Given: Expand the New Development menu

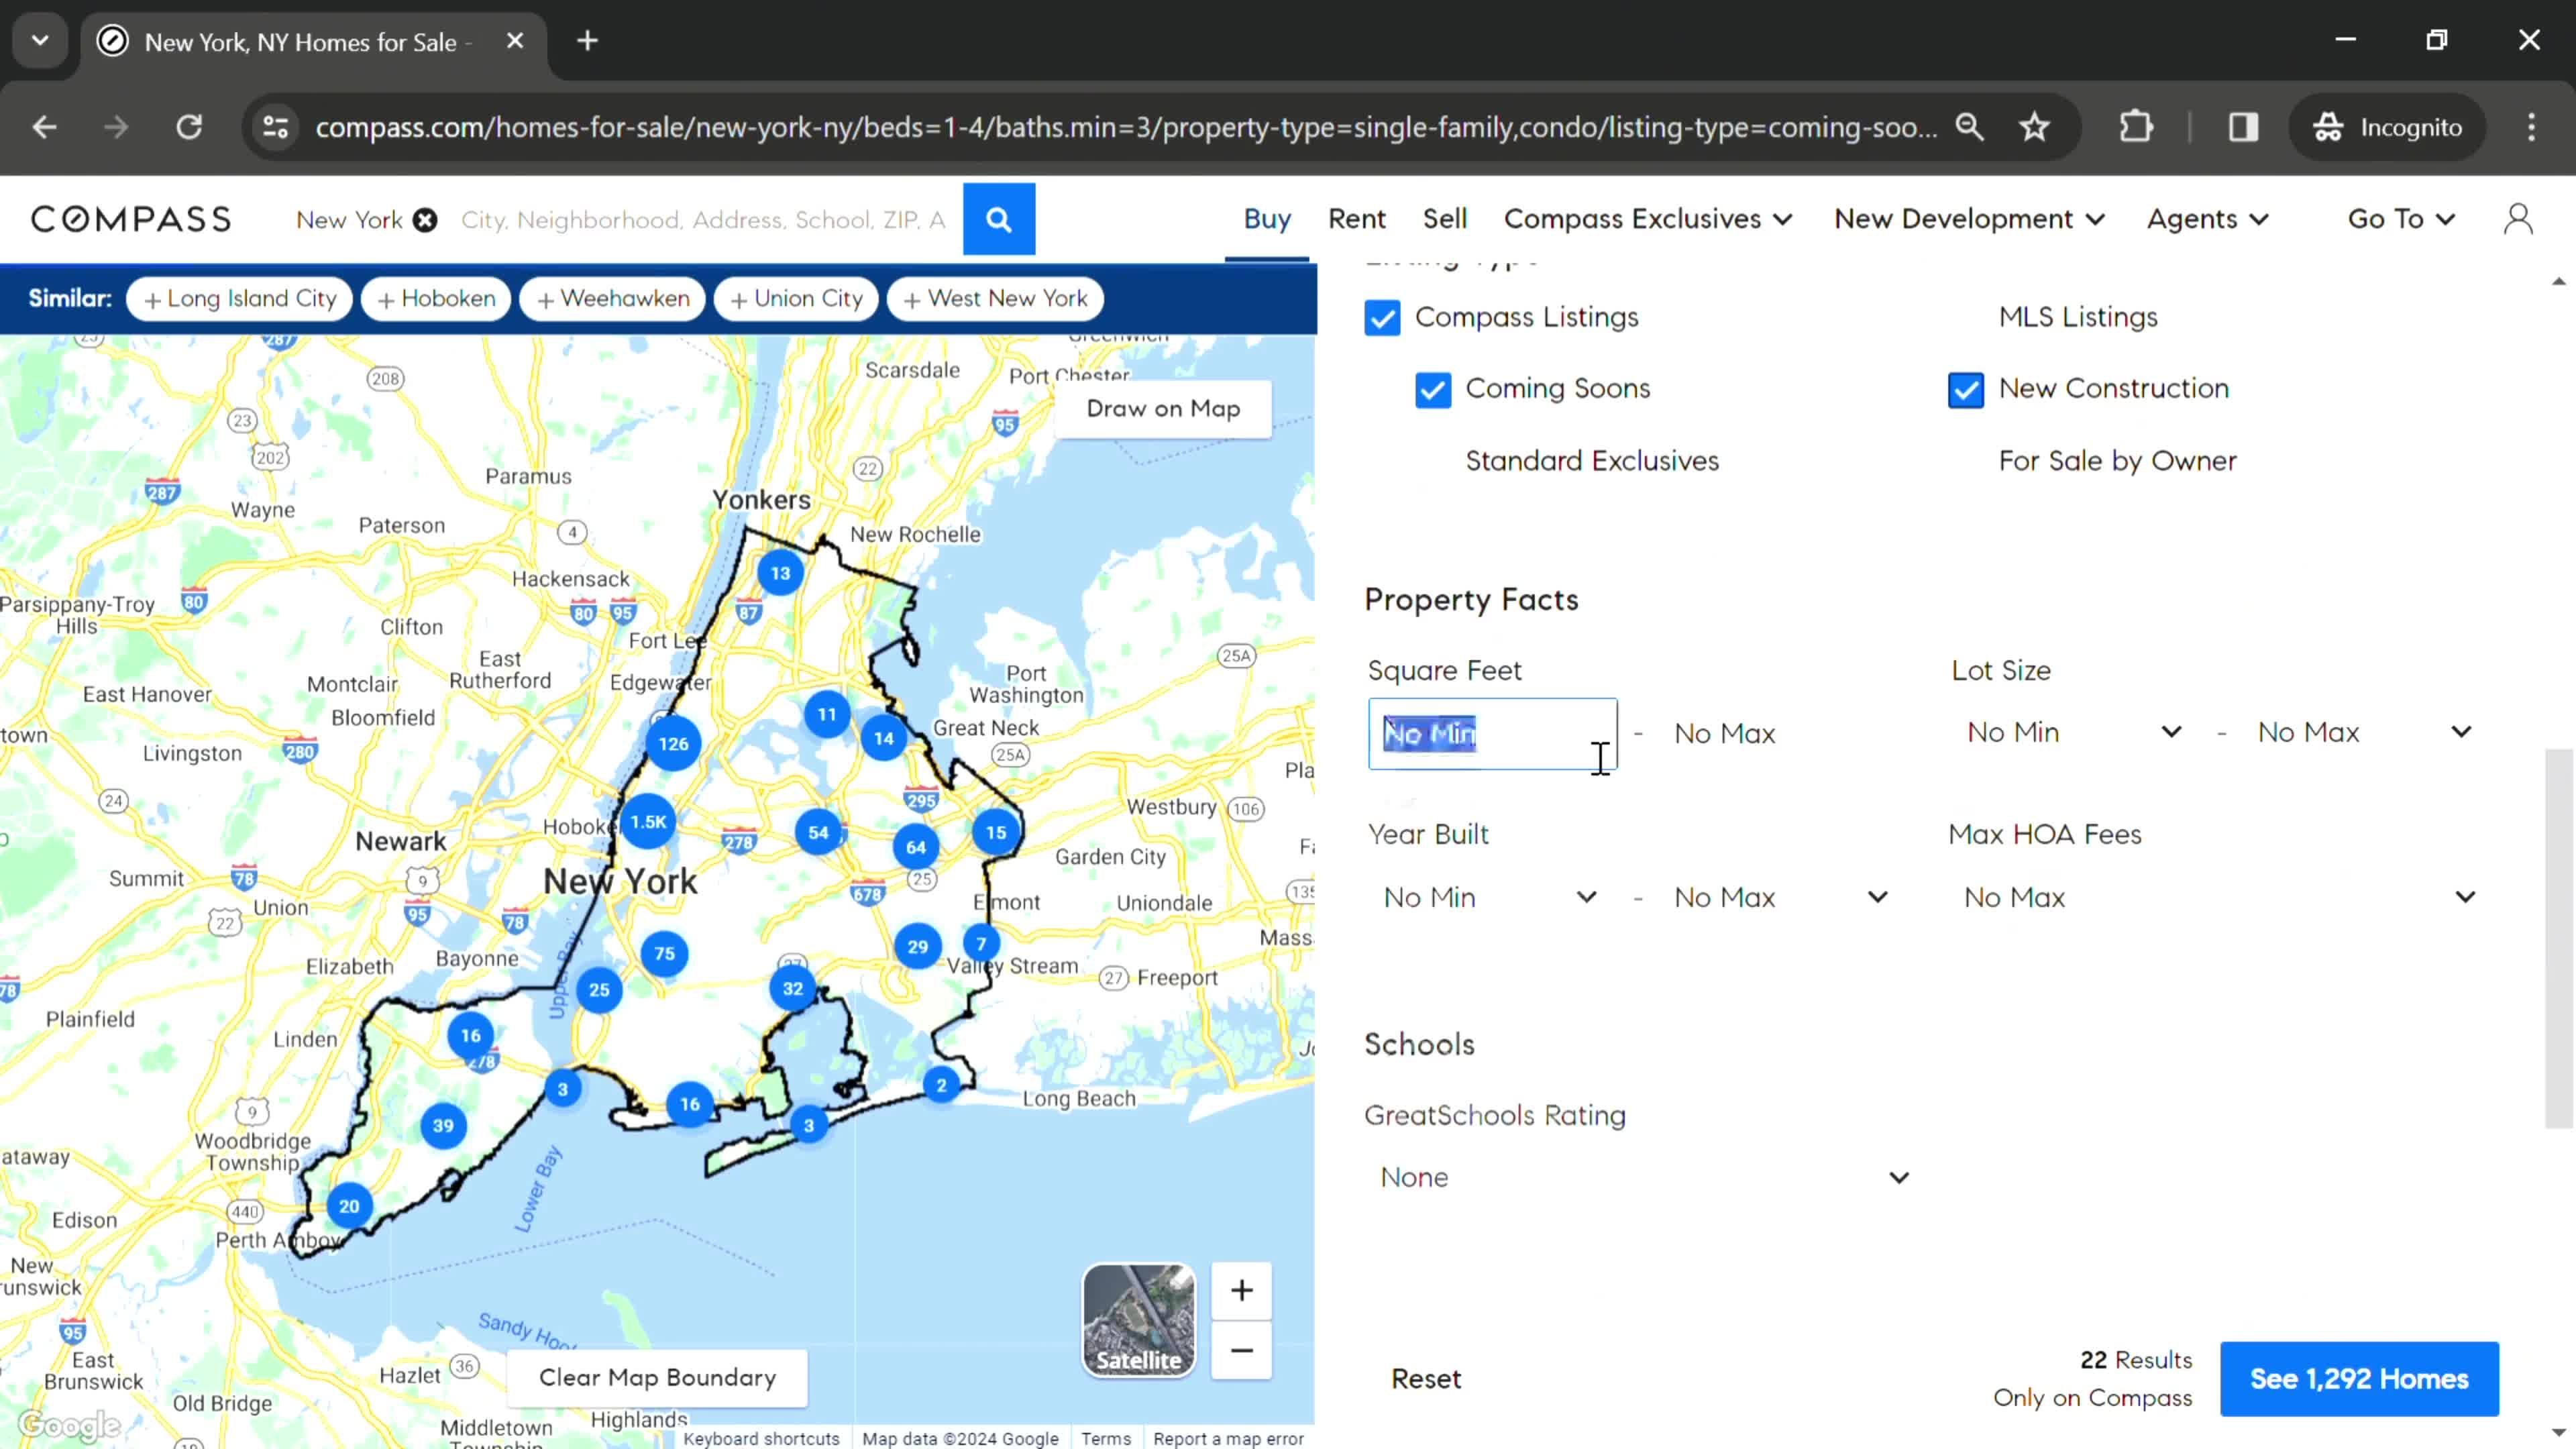Looking at the screenshot, I should [x=1969, y=219].
